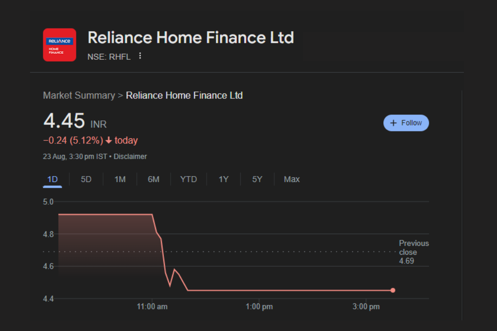Click the Previous close 4.69 label
Image resolution: width=497 pixels, height=331 pixels.
413,252
